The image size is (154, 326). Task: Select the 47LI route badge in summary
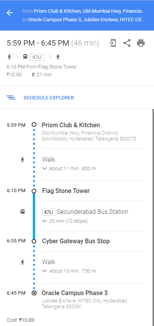click(x=37, y=57)
